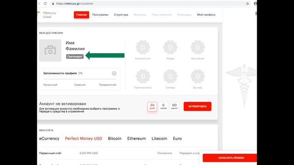294x165 pixels.
Task: Select the Perfect Money USD account tab
Action: coord(84,138)
